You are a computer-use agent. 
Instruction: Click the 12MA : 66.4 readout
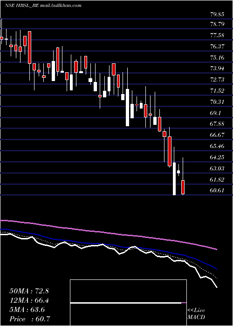click(x=30, y=300)
